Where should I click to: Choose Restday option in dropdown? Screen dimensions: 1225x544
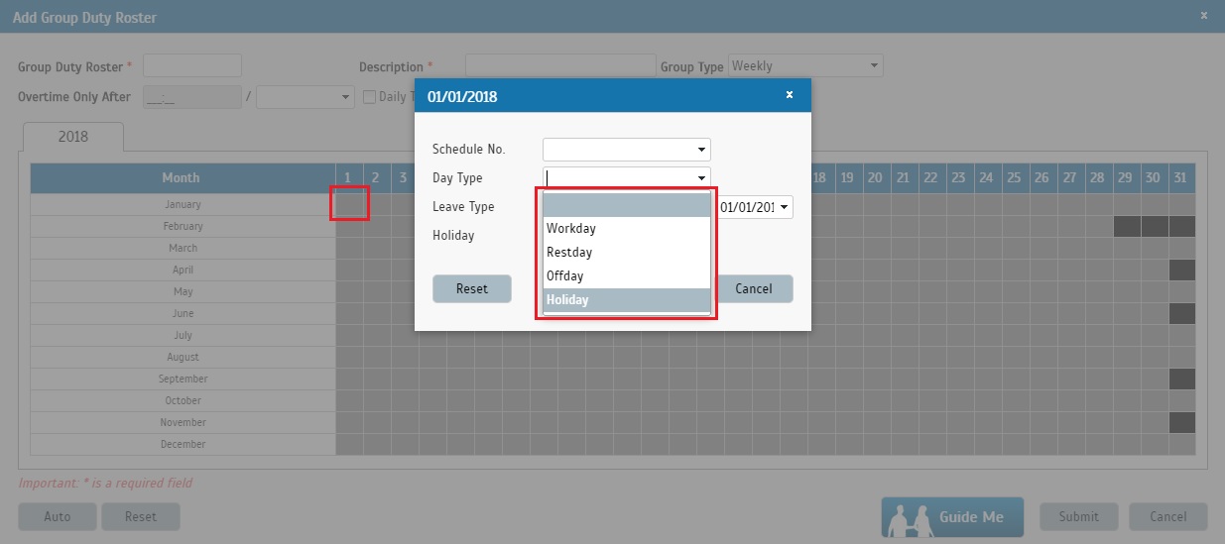point(626,253)
